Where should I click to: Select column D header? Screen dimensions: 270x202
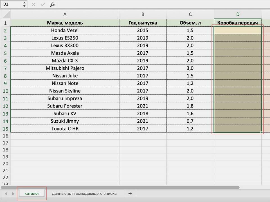238,14
